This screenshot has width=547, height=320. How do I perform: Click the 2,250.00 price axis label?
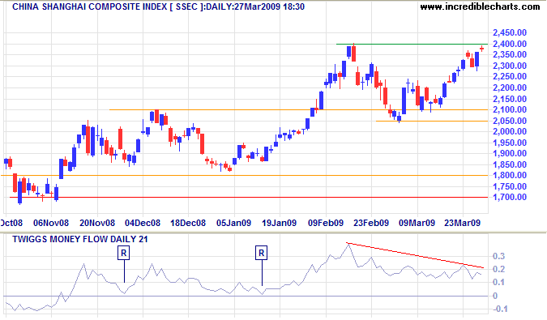tap(510, 76)
